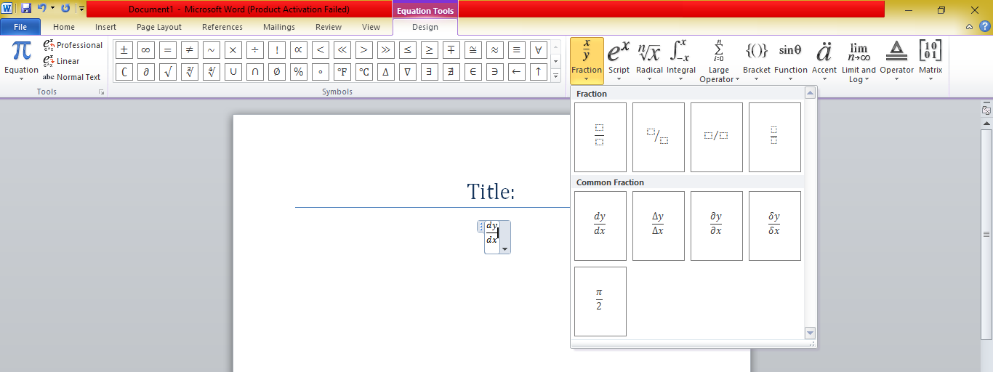Insert the fourth root symbol
Image resolution: width=993 pixels, height=372 pixels.
click(x=212, y=72)
